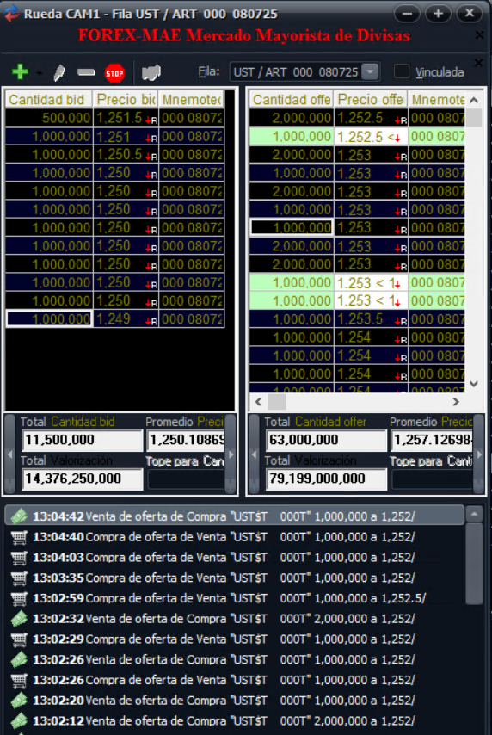Select the 13:02:26 Venta de oferta text

pyautogui.click(x=224, y=659)
